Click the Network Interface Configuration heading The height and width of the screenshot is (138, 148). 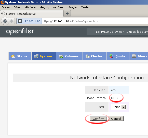pos(107,78)
